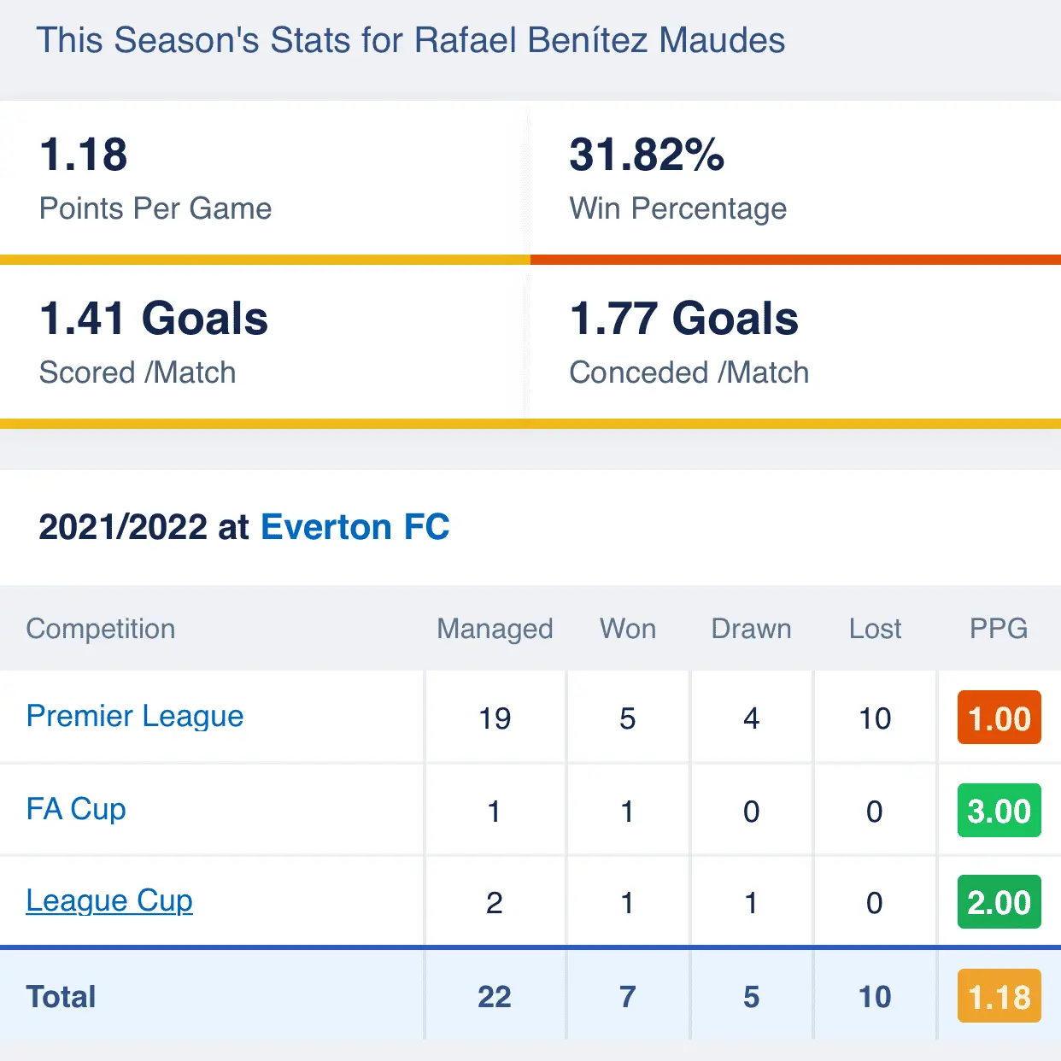Click the 1.77 Goals Conceded card
Image resolution: width=1061 pixels, height=1061 pixels.
[x=794, y=342]
